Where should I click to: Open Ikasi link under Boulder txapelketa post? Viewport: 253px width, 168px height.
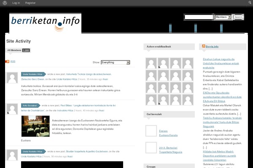[70, 156]
